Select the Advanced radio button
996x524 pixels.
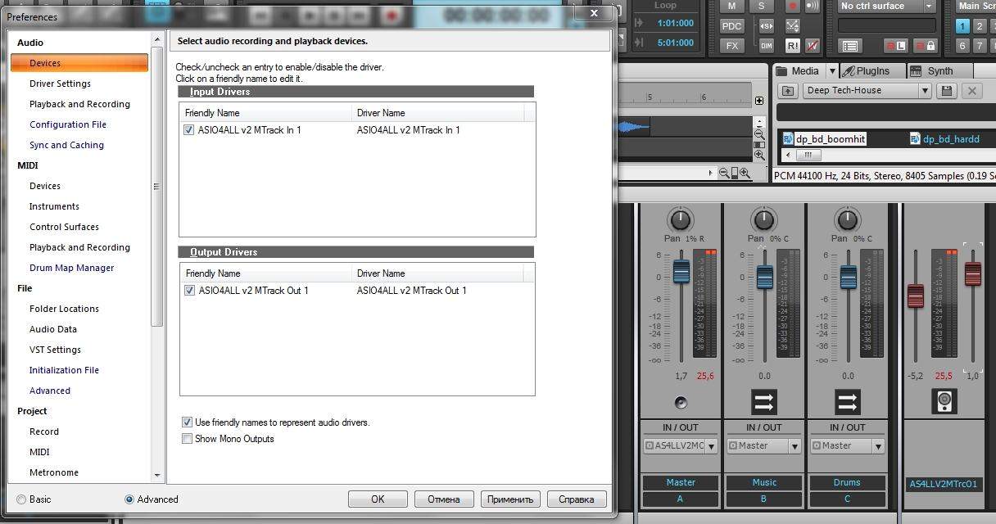(x=129, y=499)
